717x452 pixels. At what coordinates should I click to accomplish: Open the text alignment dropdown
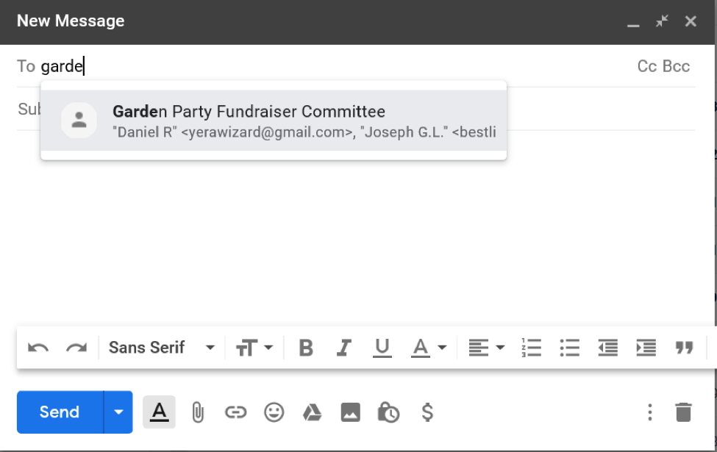click(486, 347)
